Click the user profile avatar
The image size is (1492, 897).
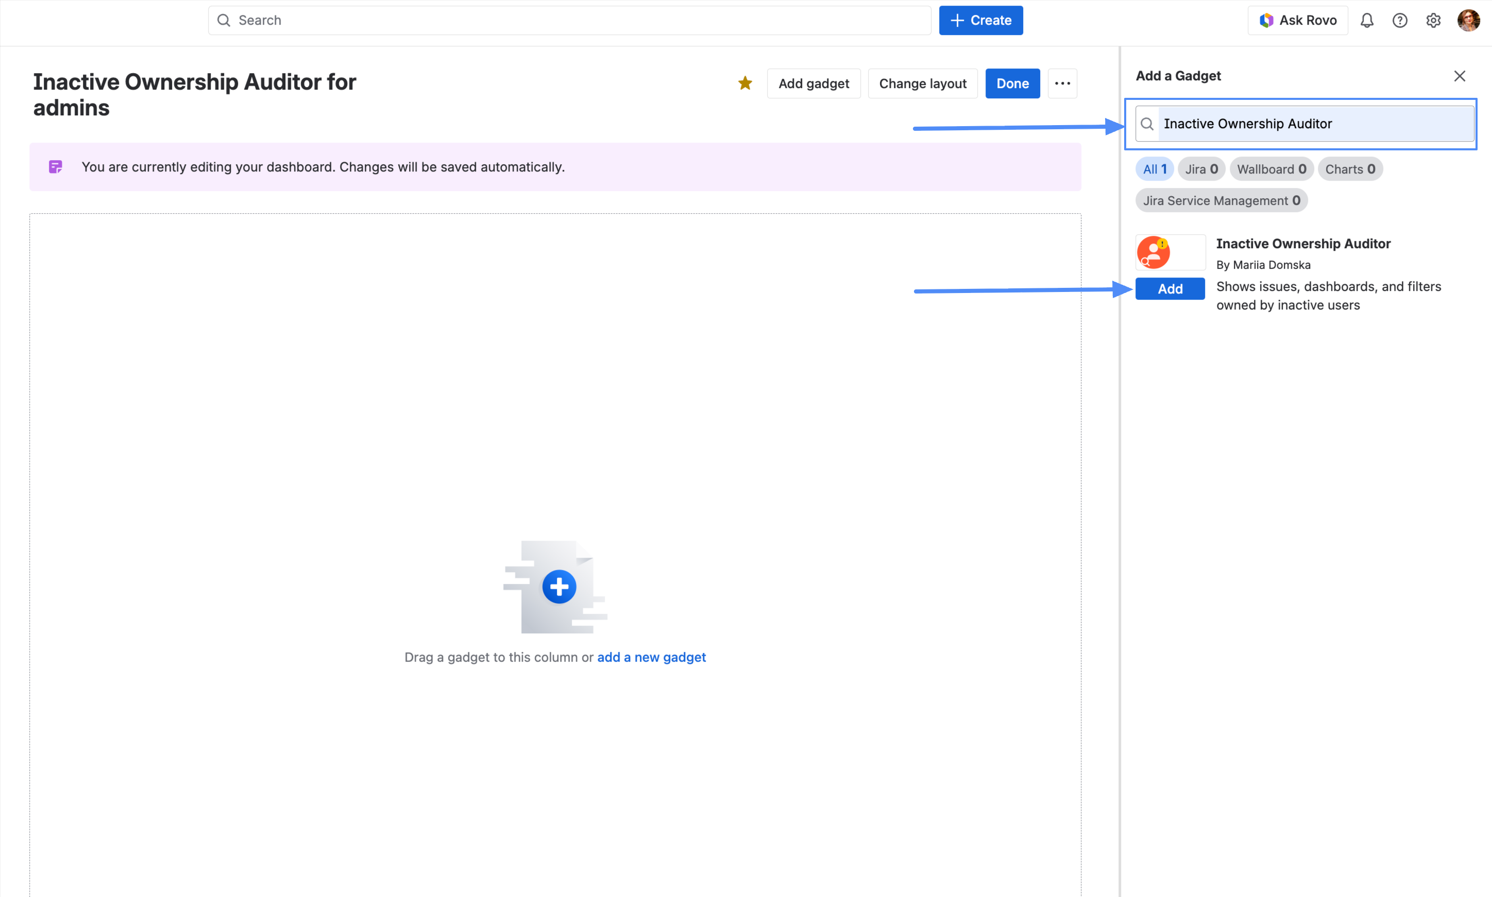tap(1468, 21)
